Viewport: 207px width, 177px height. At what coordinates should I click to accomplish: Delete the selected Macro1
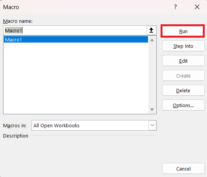pos(183,90)
